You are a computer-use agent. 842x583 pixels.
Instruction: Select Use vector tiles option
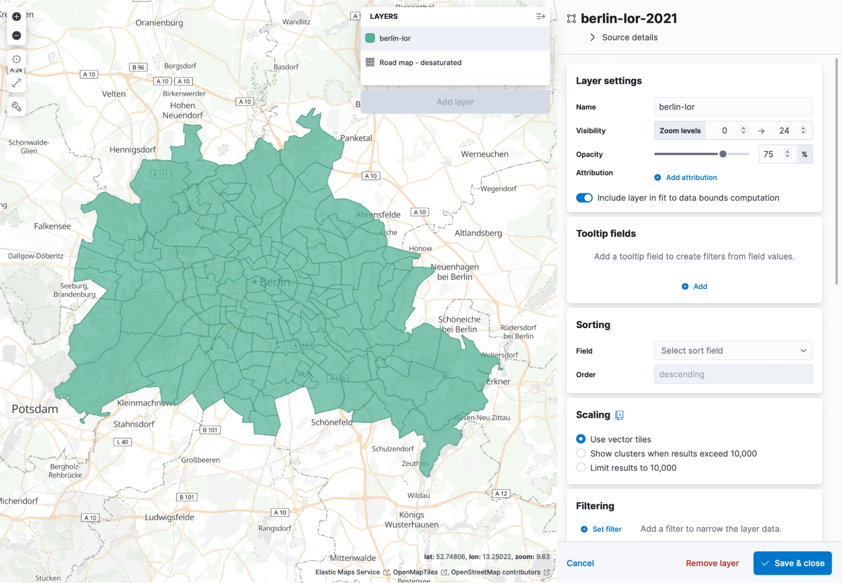pos(581,439)
